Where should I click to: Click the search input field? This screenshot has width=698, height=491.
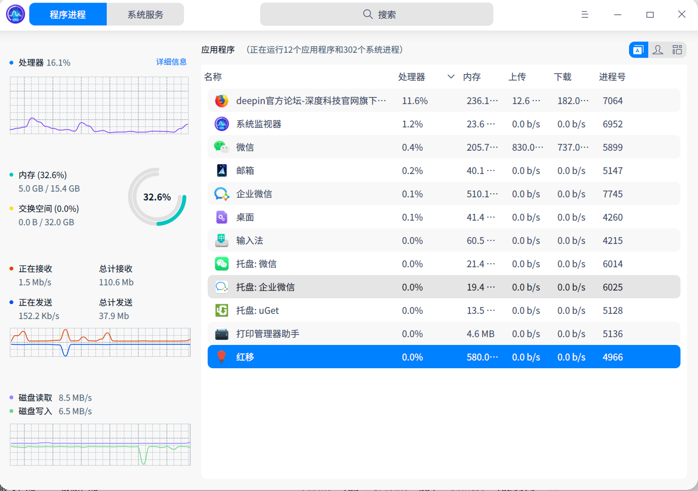(x=377, y=14)
